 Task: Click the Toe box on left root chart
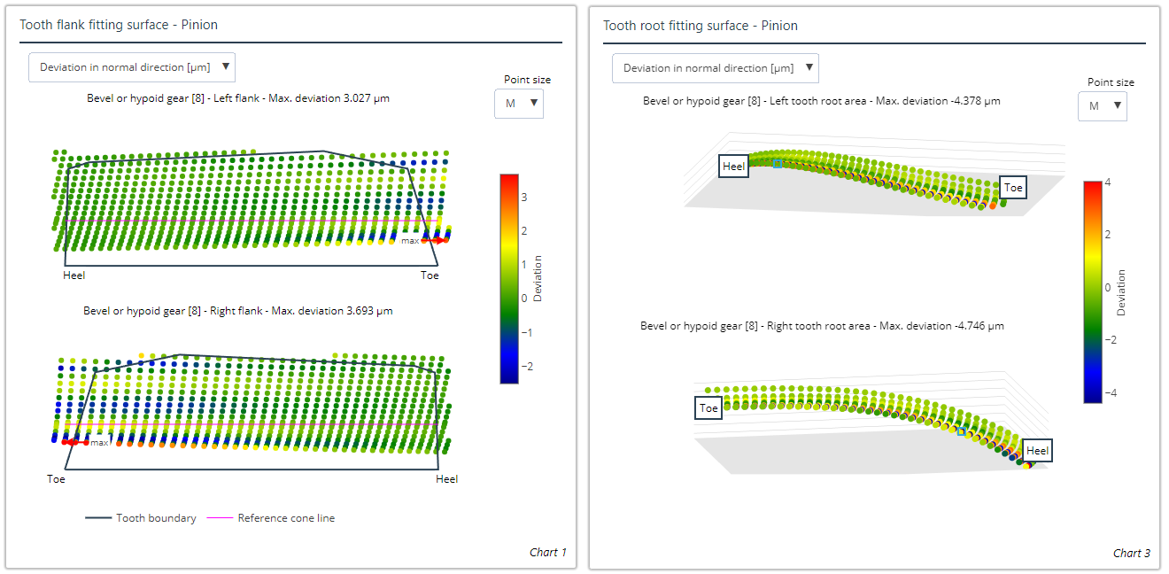[1013, 188]
